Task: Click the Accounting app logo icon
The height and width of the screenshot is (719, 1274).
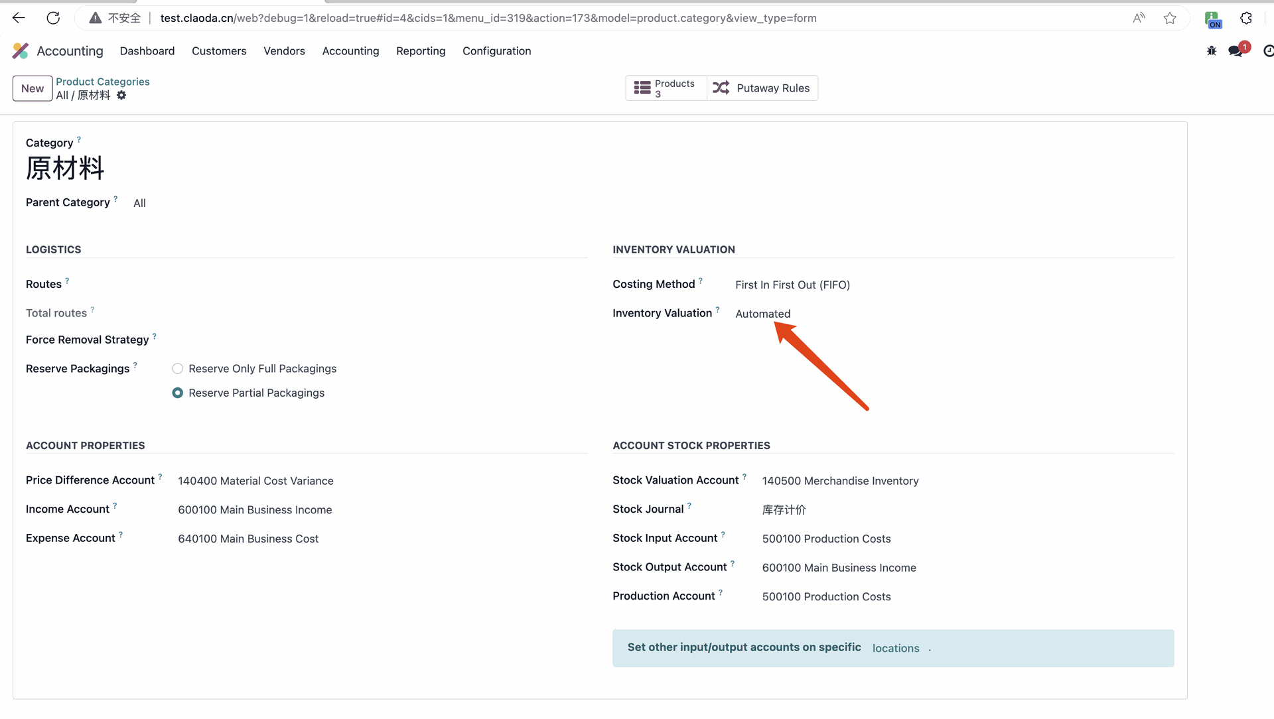Action: 21,51
